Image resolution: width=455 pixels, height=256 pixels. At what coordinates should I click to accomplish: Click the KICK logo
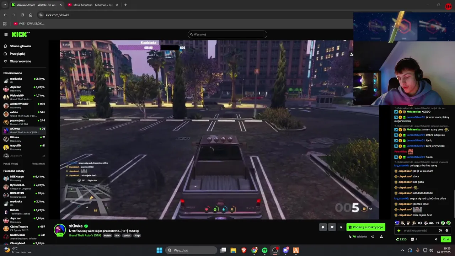pos(20,34)
